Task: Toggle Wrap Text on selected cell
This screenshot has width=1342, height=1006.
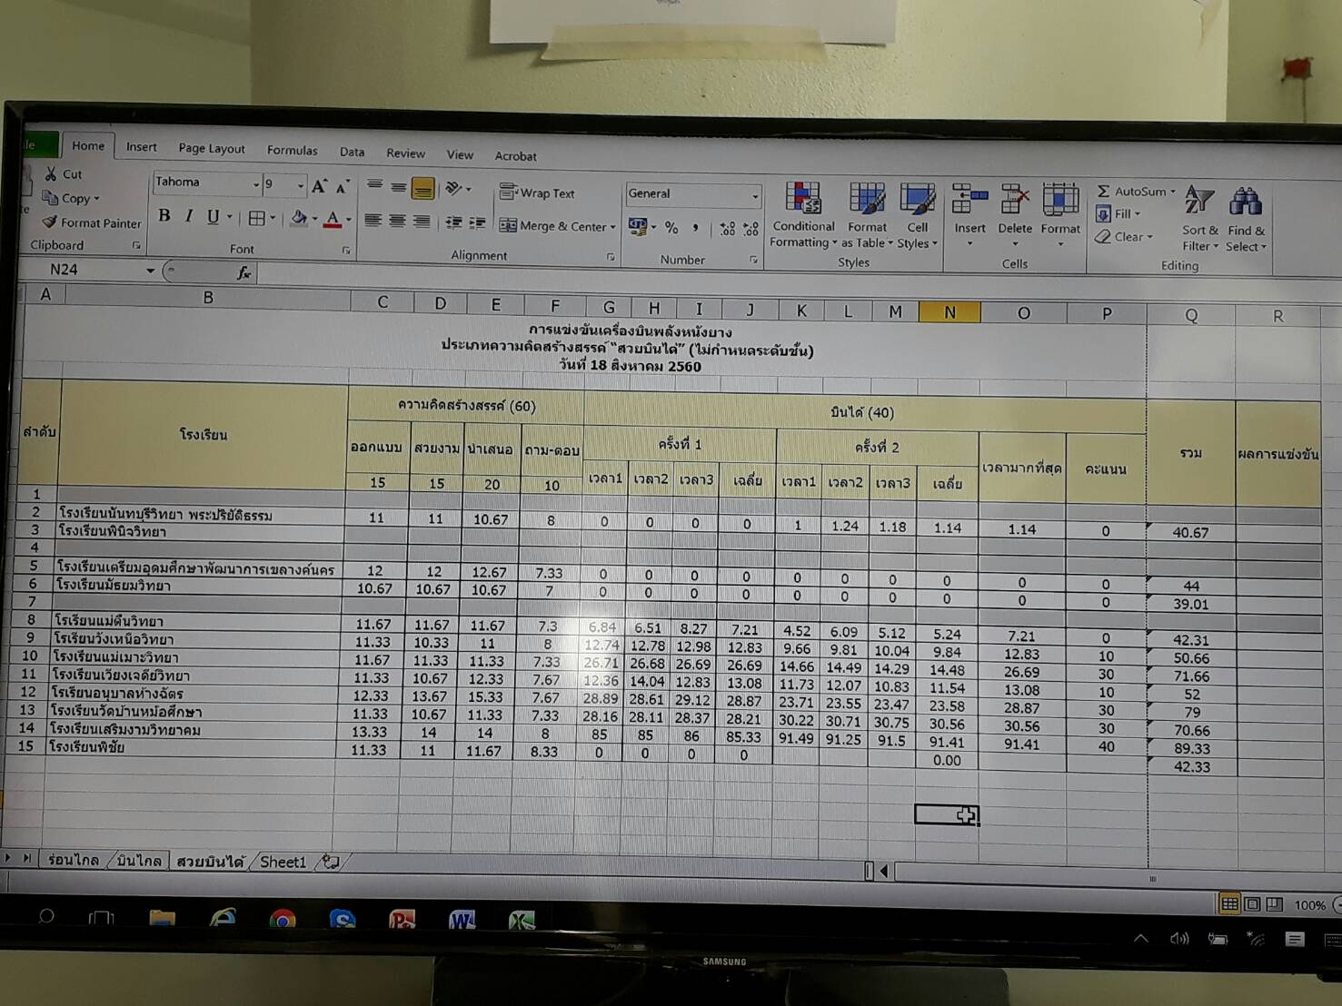Action: [x=537, y=192]
